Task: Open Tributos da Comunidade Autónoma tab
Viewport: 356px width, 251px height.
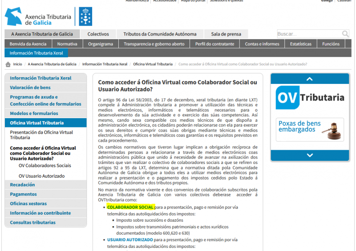Action: coord(160,34)
